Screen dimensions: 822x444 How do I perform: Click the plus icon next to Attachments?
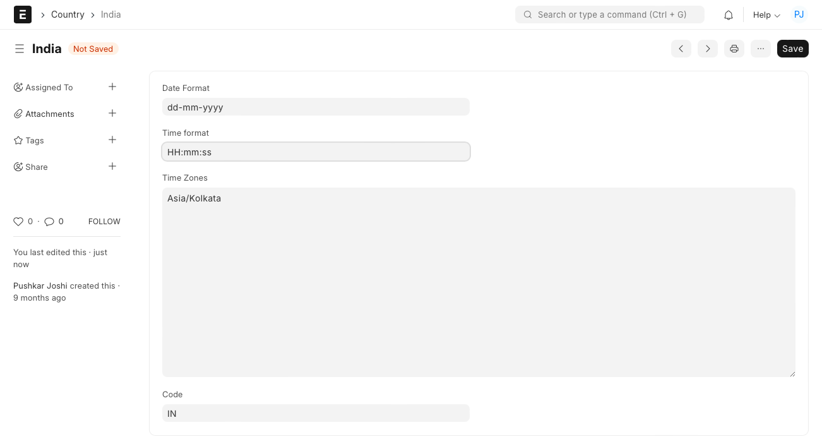112,114
